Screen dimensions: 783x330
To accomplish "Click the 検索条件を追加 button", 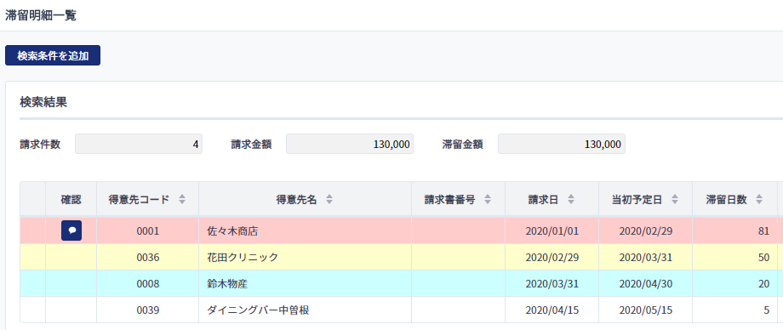I will [53, 55].
